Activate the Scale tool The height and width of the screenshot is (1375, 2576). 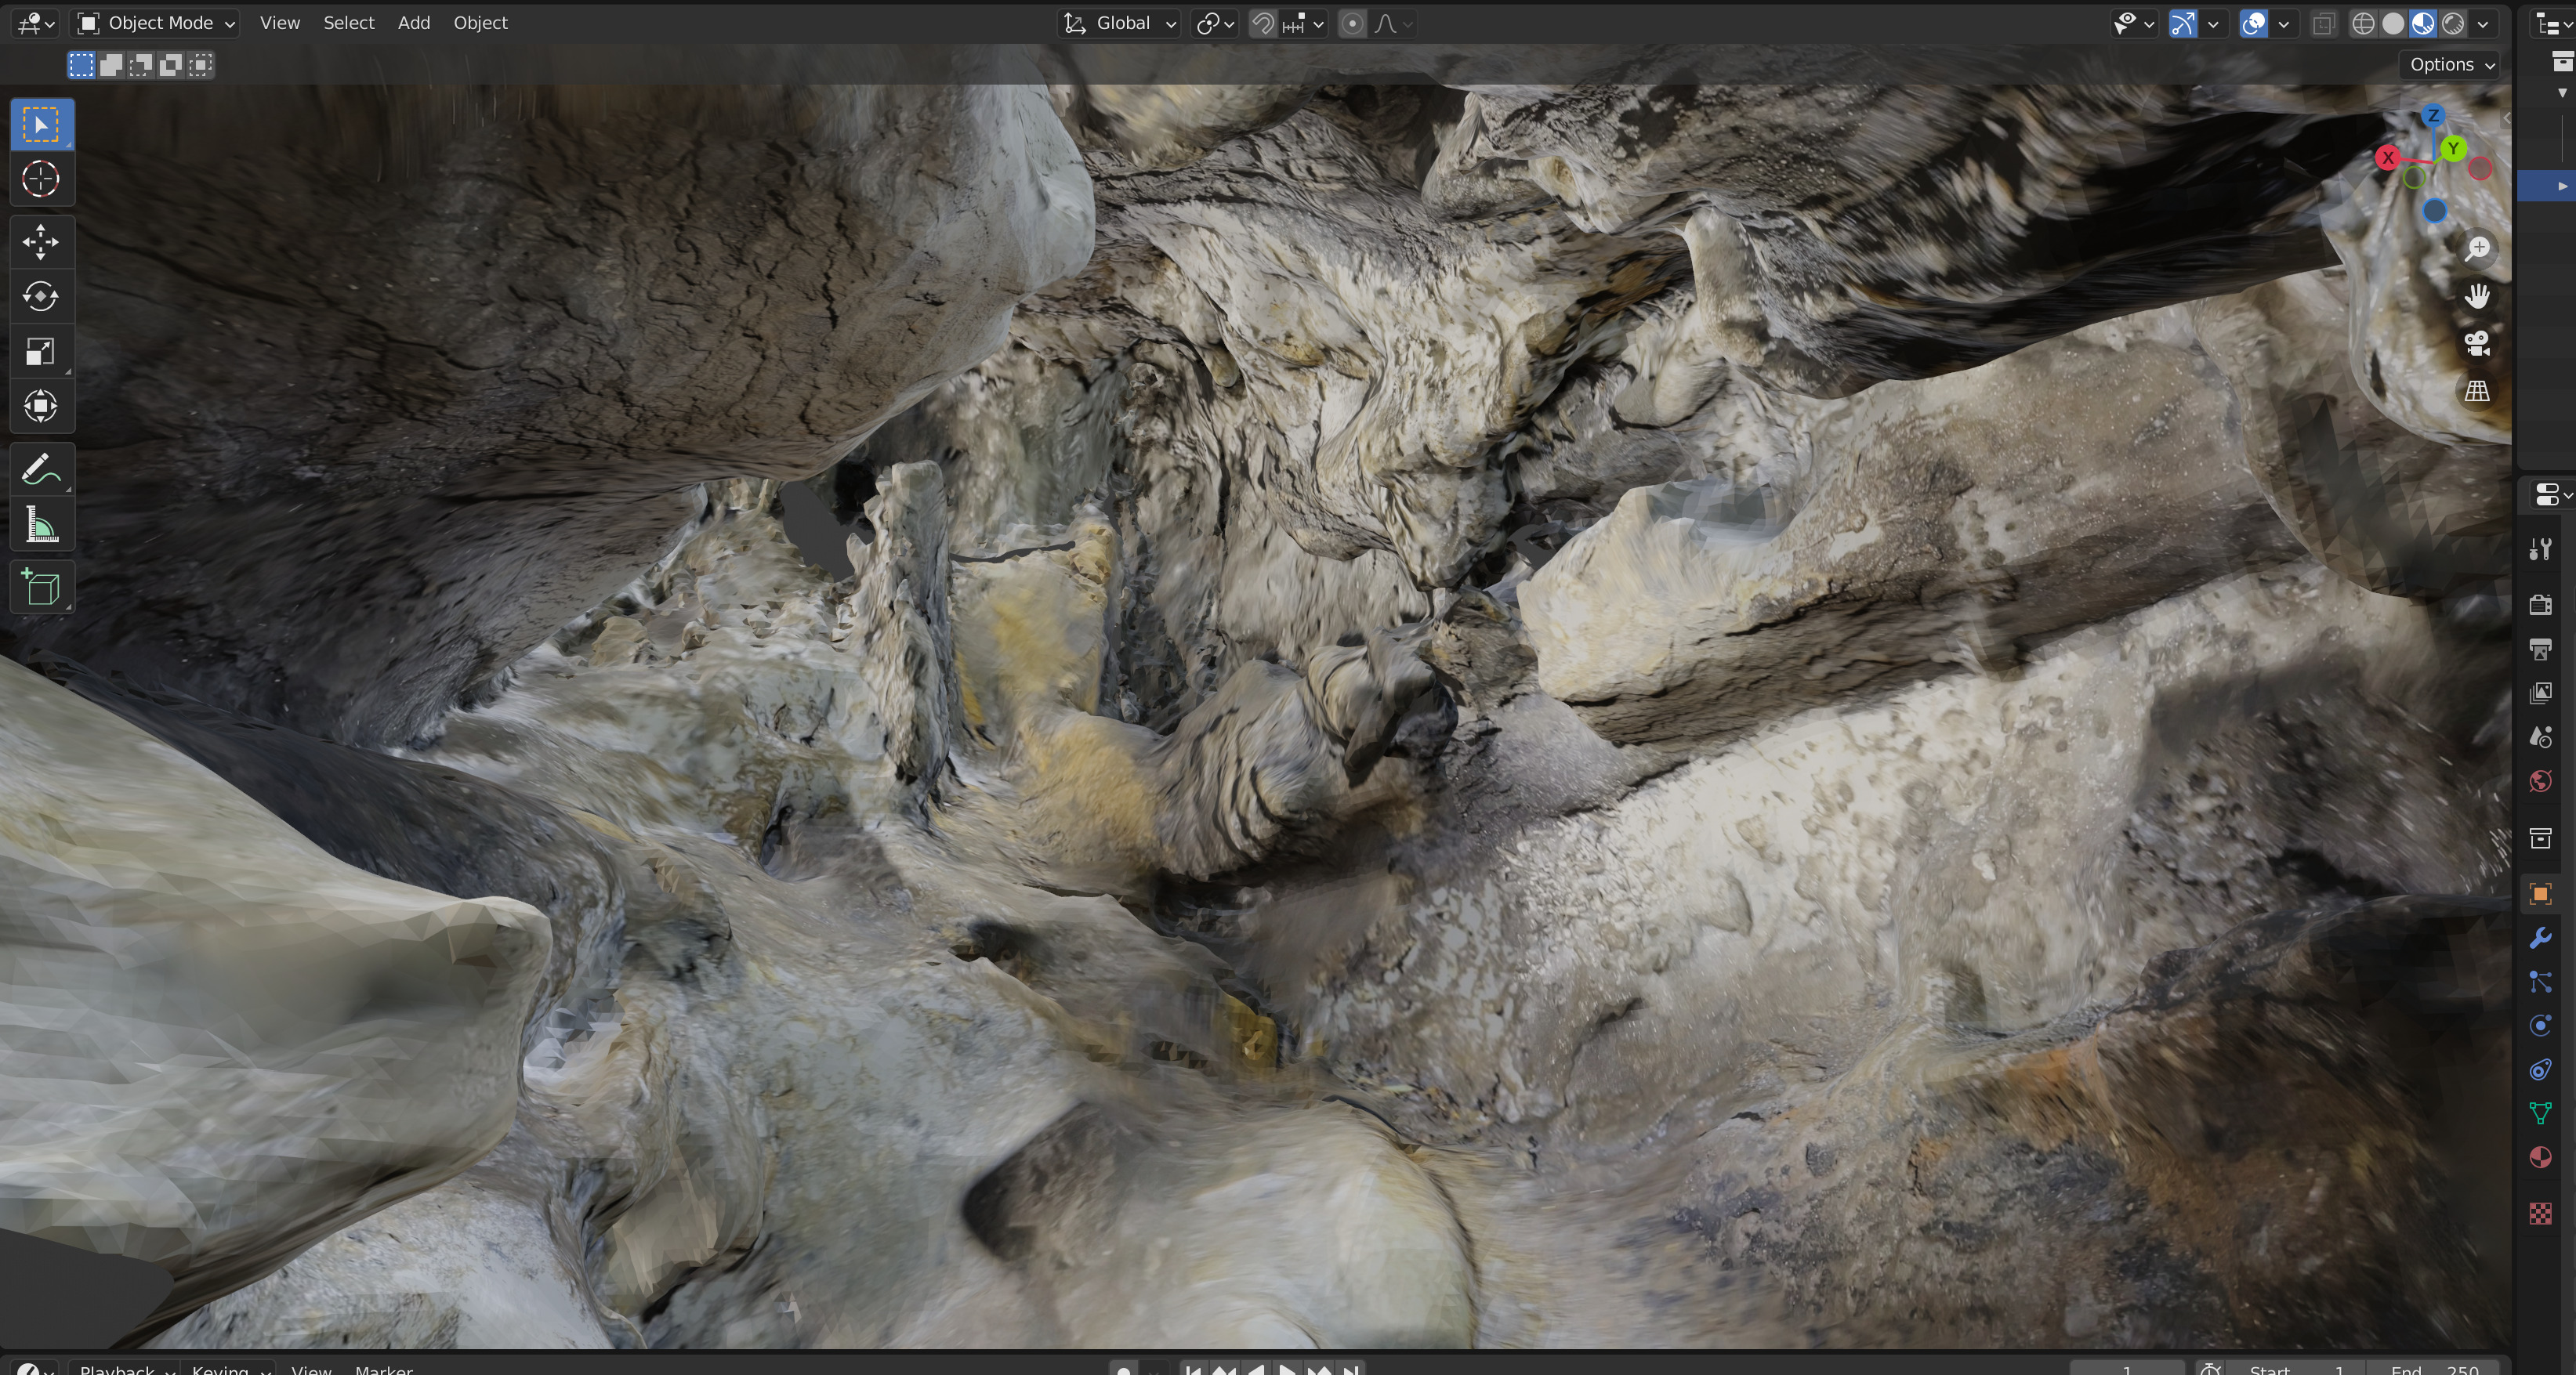tap(41, 352)
